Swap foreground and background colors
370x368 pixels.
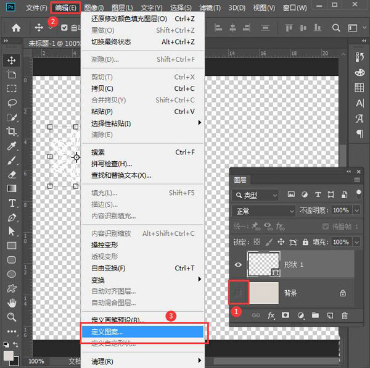point(15,345)
